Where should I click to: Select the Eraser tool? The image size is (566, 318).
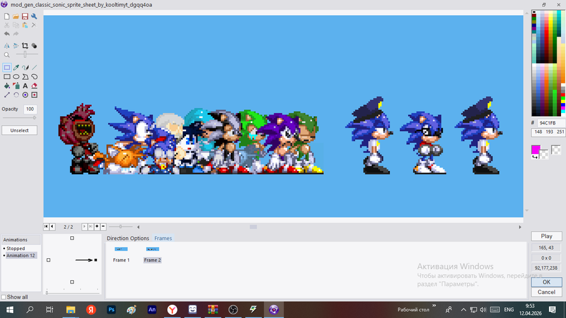coord(35,86)
